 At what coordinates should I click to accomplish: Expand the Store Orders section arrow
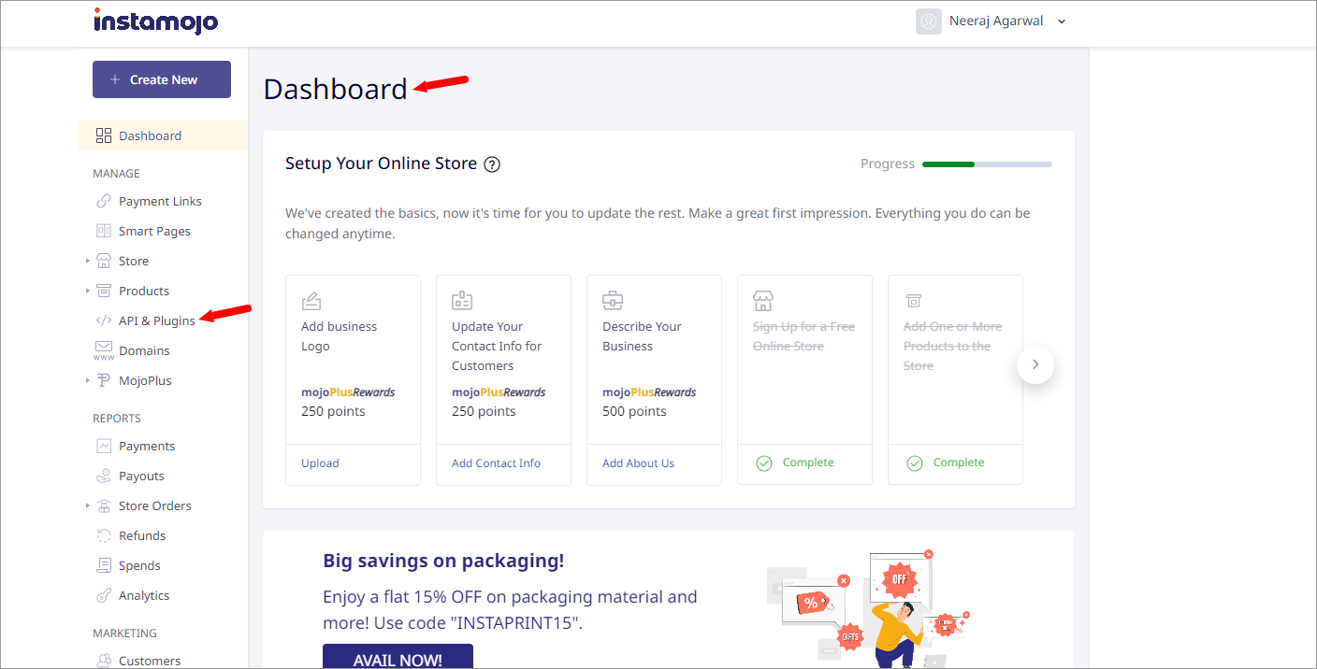pos(88,505)
